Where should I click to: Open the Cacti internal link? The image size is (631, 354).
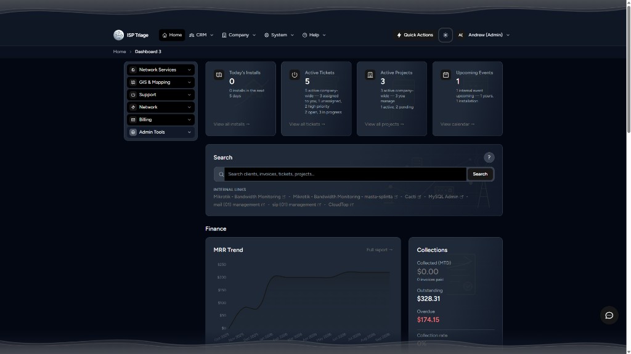413,197
